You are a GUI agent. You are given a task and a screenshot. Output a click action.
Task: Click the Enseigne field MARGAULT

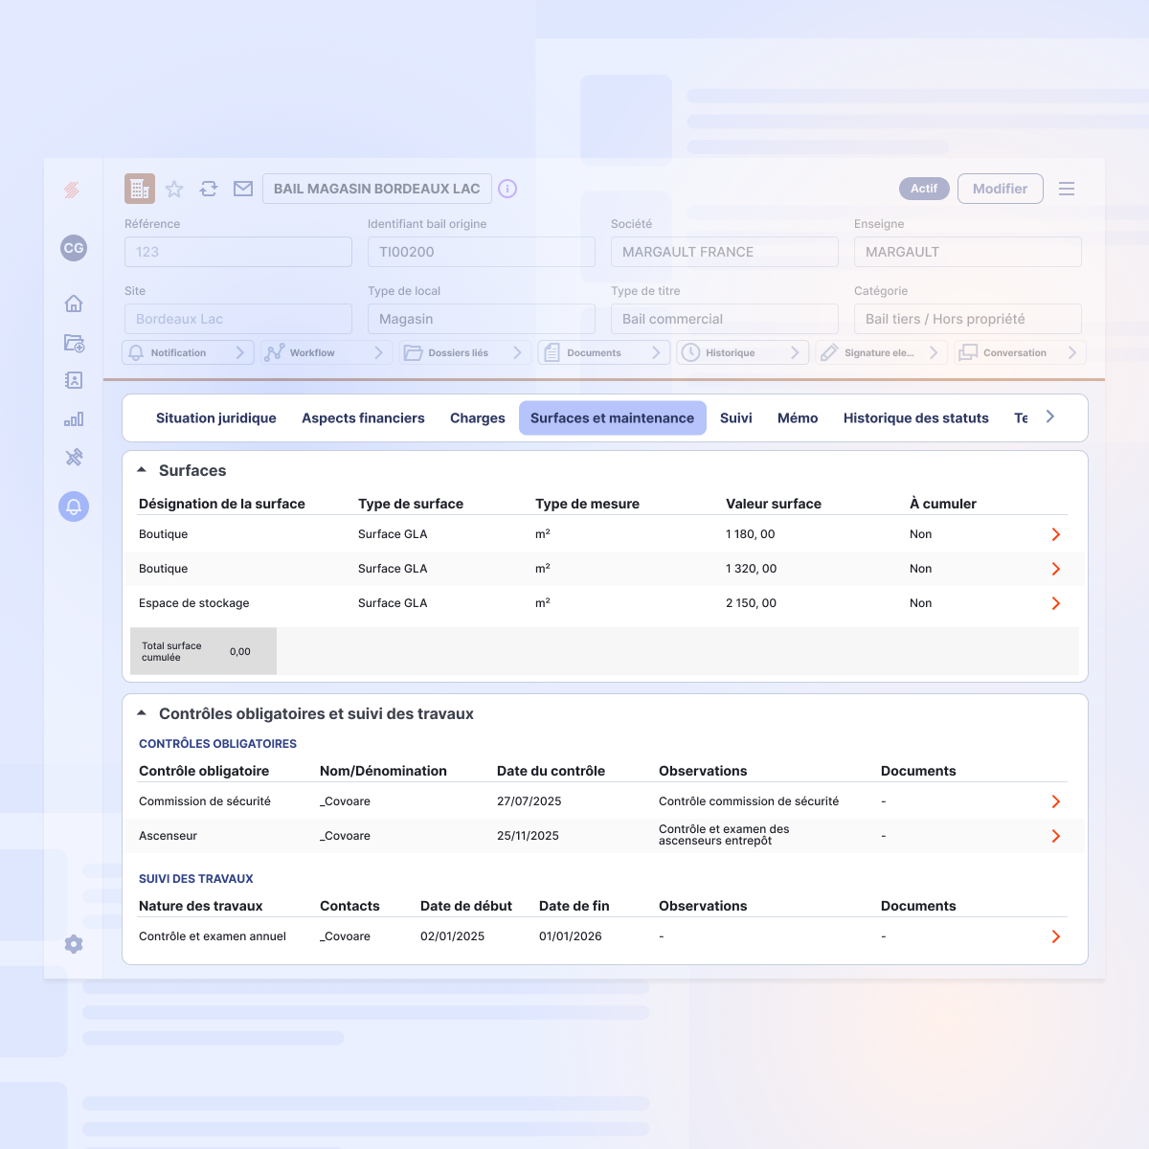point(968,252)
